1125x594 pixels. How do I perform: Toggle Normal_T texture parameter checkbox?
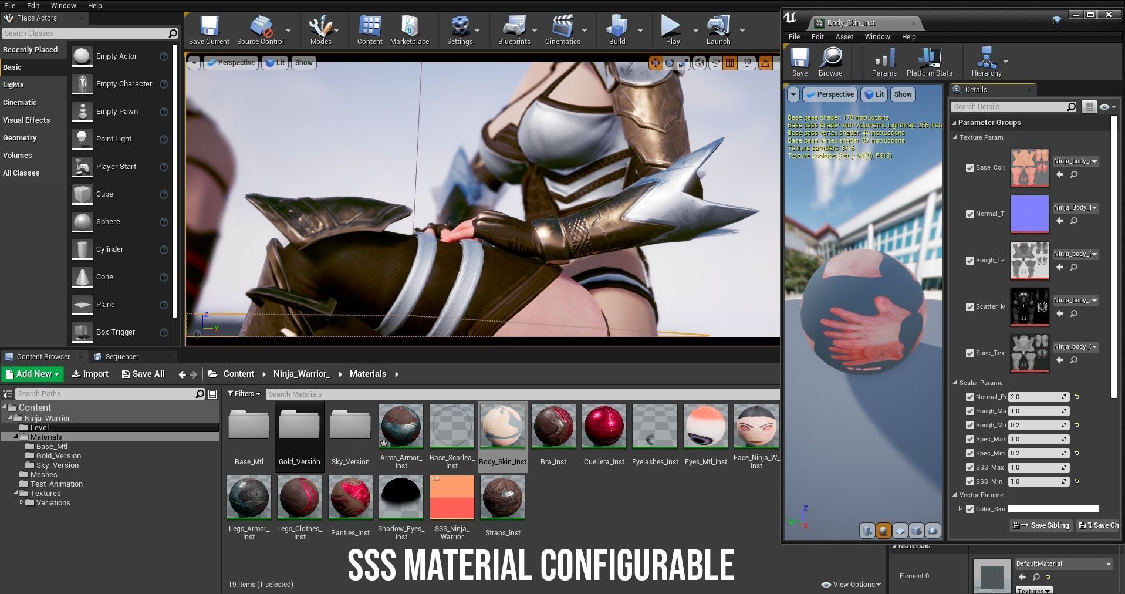click(970, 214)
